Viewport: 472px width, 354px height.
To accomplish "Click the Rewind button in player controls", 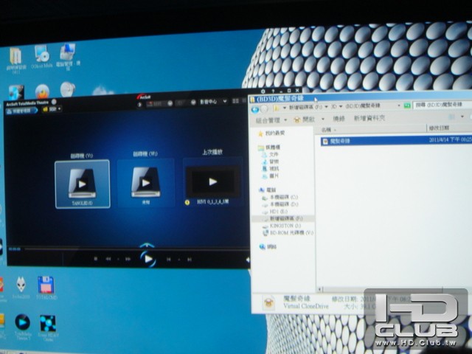I will click(108, 259).
